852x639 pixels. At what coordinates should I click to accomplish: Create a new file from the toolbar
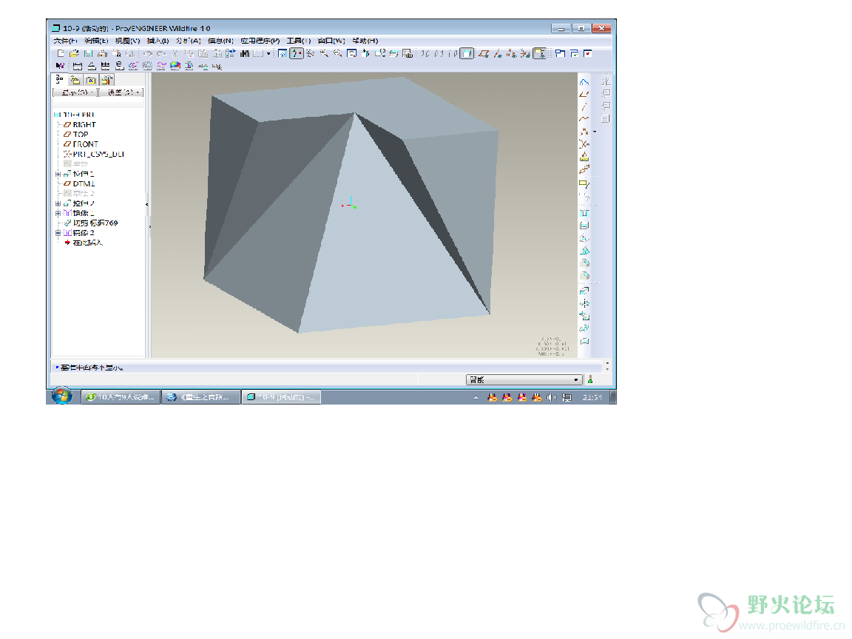(x=61, y=53)
